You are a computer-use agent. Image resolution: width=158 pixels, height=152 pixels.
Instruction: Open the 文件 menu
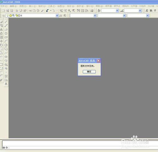coord(4,6)
